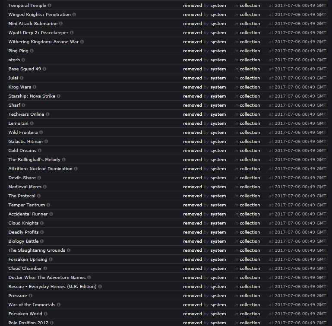Click system link in Julai row
Screen dimensions: 332x326
click(218, 78)
